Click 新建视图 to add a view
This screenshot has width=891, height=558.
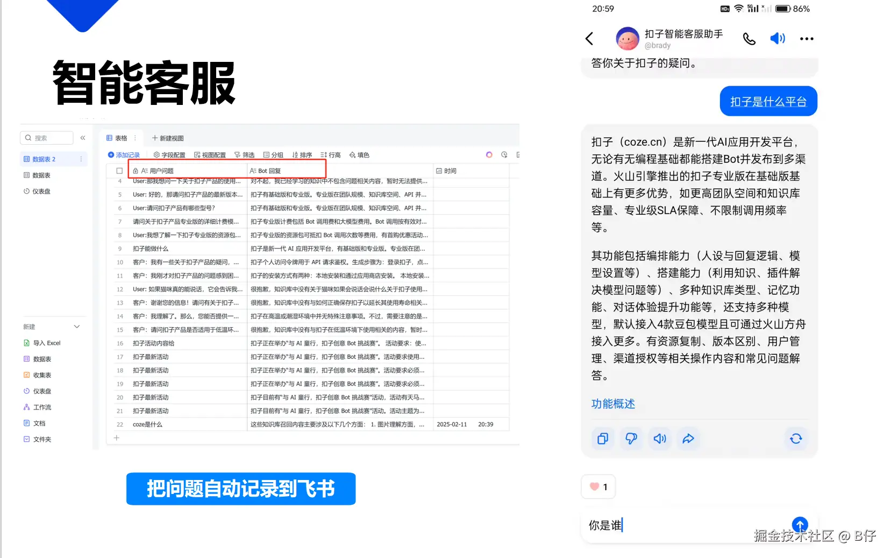[168, 138]
